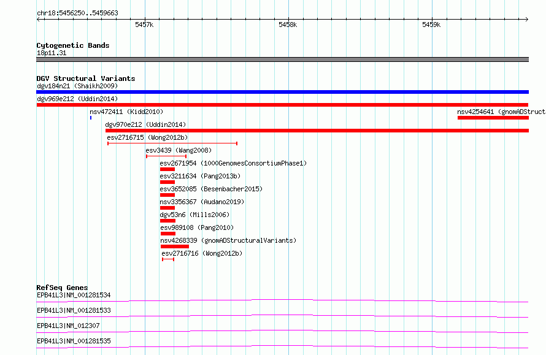Click the small blue nsv472411 marker

[91, 118]
